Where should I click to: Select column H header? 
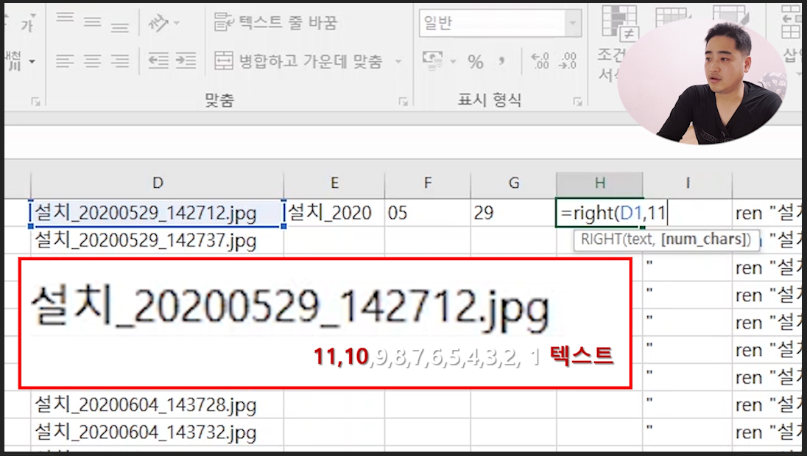pos(599,183)
